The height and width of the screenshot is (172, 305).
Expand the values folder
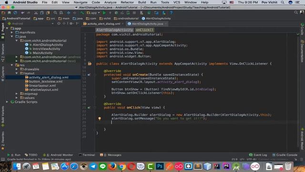(17, 97)
